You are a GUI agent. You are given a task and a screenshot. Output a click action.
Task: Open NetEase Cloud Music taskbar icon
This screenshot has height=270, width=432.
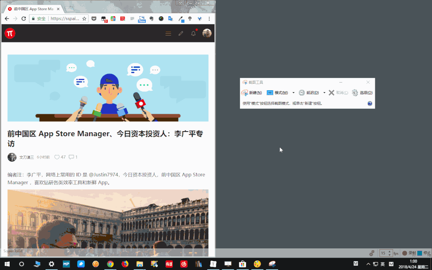tap(184, 264)
